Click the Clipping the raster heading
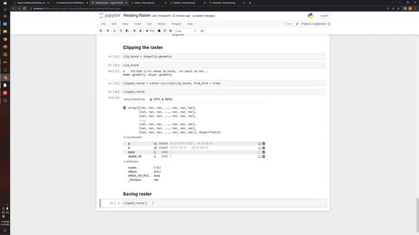The width and height of the screenshot is (419, 235). (x=143, y=48)
